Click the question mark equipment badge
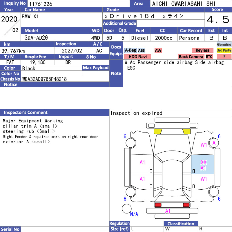232x232 pixels. [x=224, y=57]
